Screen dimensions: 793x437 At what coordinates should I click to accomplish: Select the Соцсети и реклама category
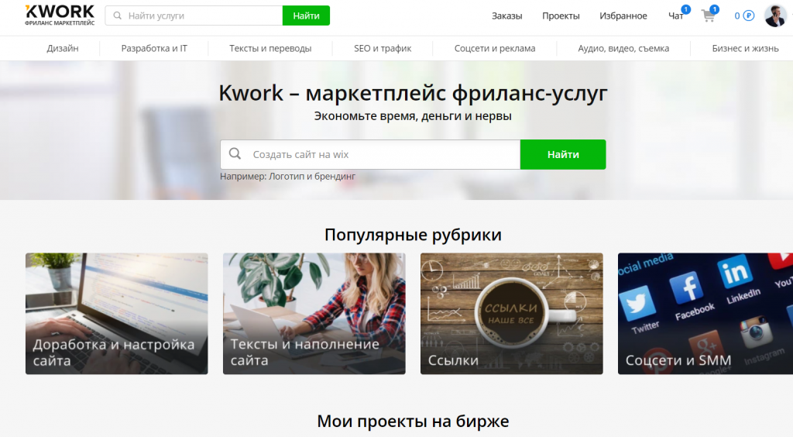tap(495, 48)
